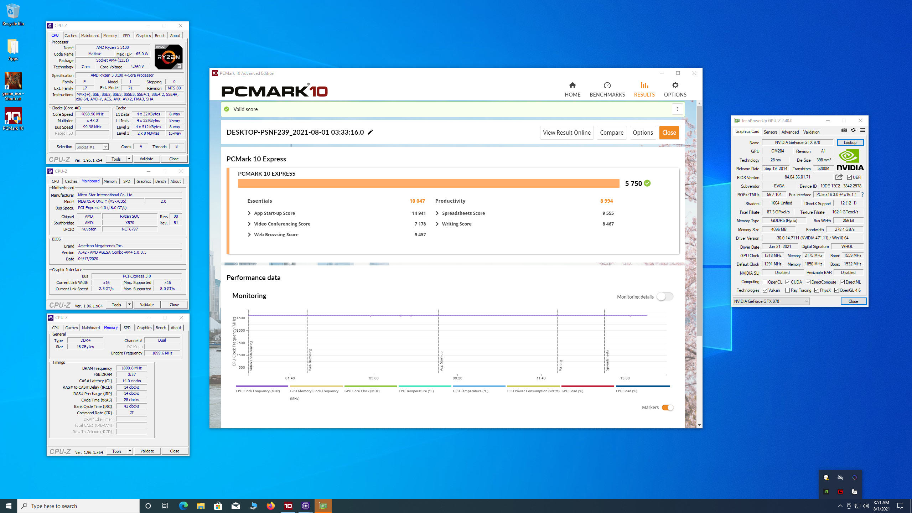Image resolution: width=912 pixels, height=513 pixels.
Task: Open the GPU-Z hamburger menu
Action: 862,130
